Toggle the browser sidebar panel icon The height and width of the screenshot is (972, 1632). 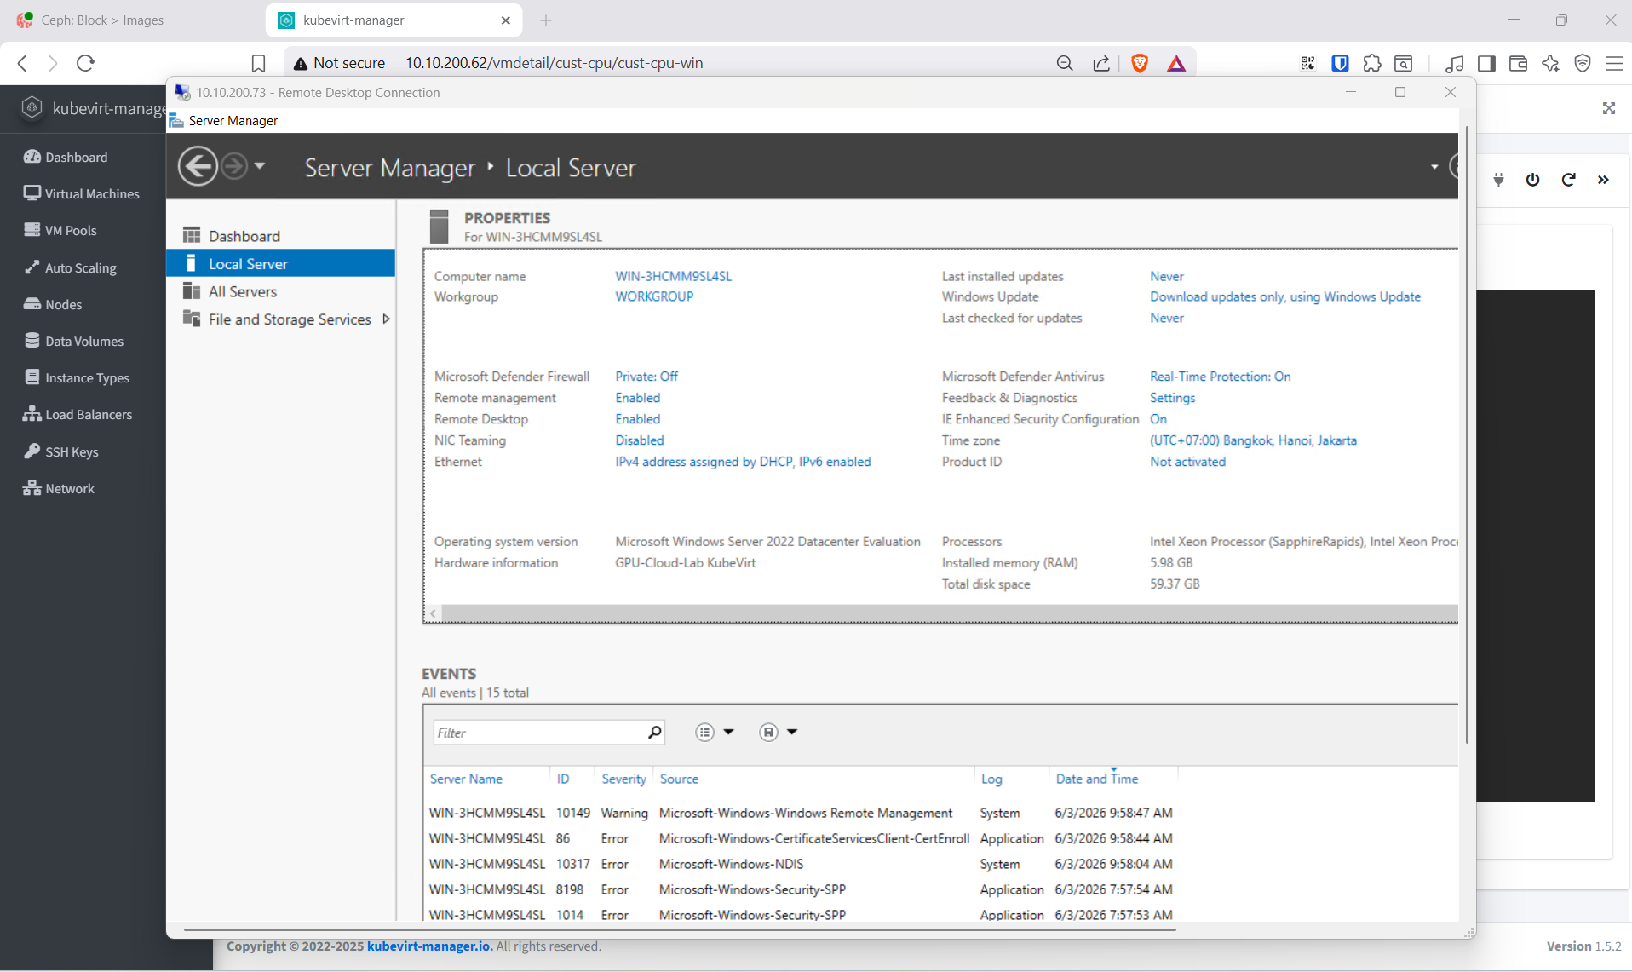click(x=1486, y=63)
